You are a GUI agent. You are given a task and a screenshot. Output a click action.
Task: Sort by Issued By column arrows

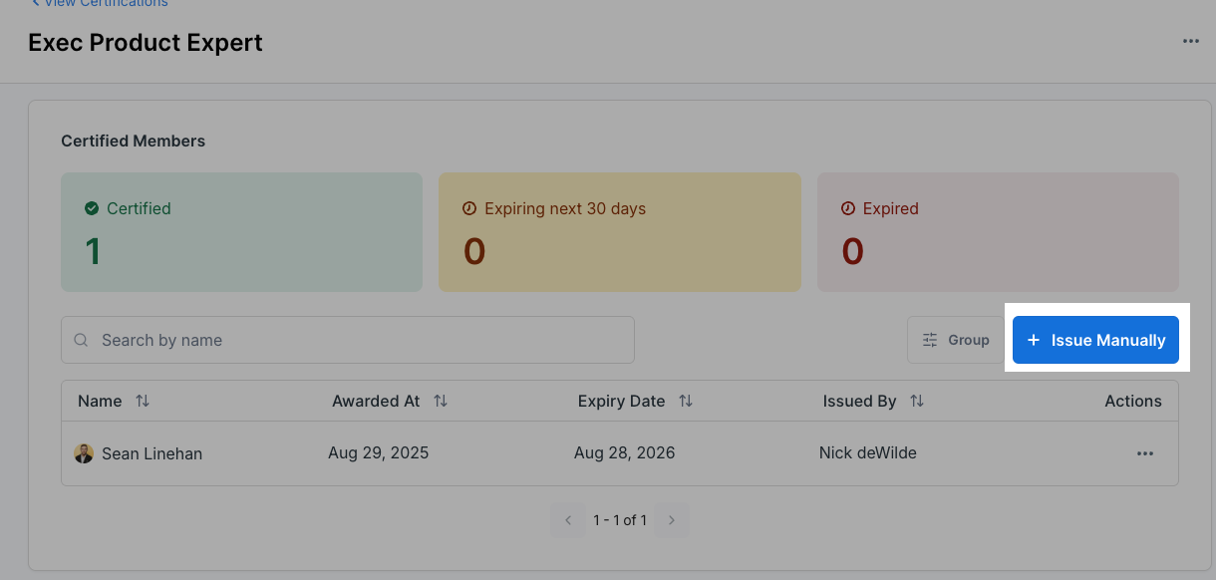coord(917,401)
